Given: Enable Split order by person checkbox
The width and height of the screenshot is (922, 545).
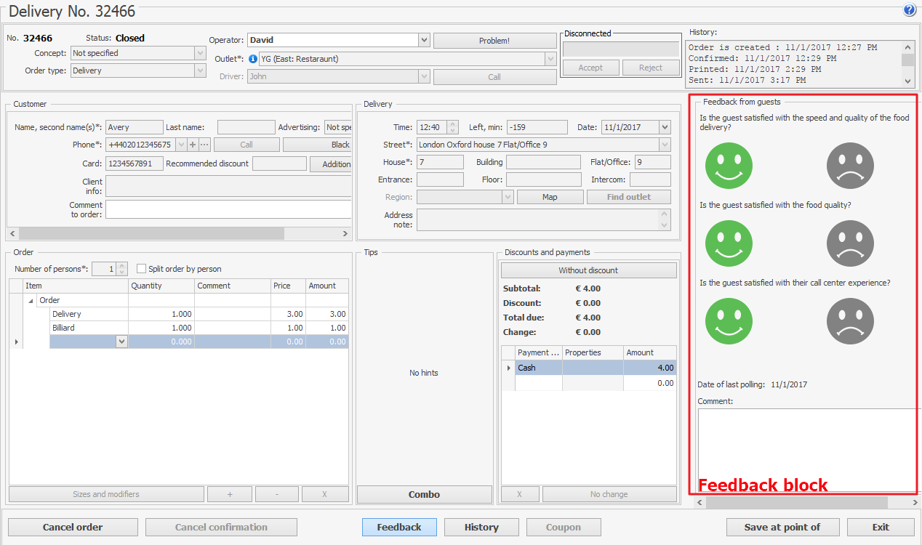Looking at the screenshot, I should (142, 269).
